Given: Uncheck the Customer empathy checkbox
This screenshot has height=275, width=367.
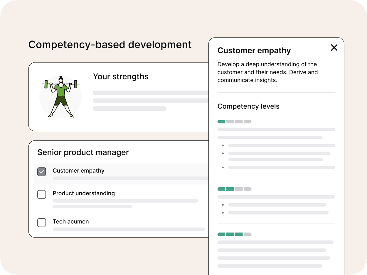Looking at the screenshot, I should (x=42, y=172).
